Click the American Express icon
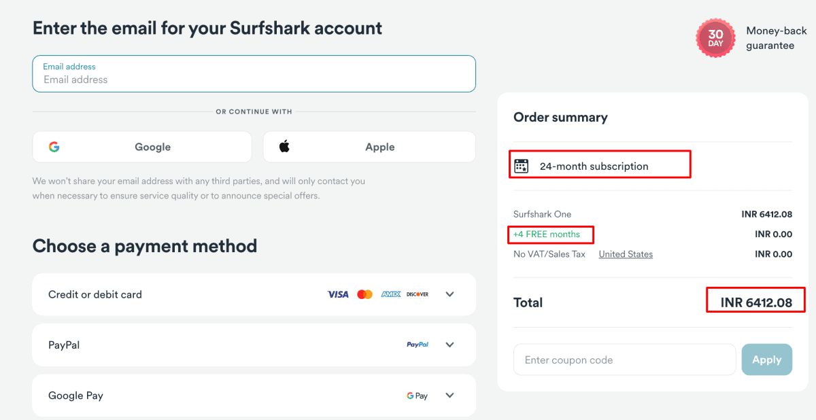 pyautogui.click(x=391, y=294)
